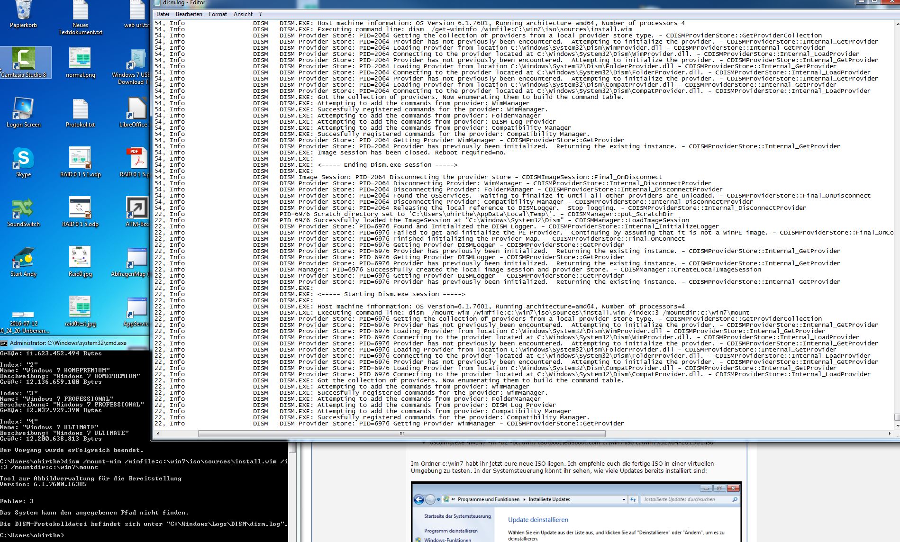Click the dism.log path line in cmd

144,524
